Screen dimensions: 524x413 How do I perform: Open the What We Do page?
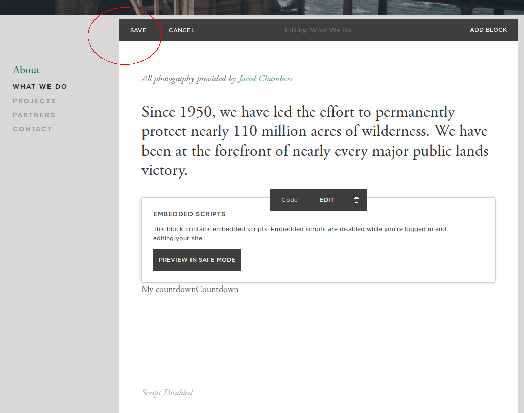[40, 87]
